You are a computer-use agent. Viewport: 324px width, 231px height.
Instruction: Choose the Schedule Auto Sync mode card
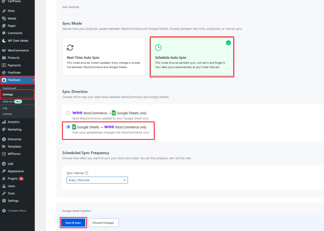coord(192,57)
